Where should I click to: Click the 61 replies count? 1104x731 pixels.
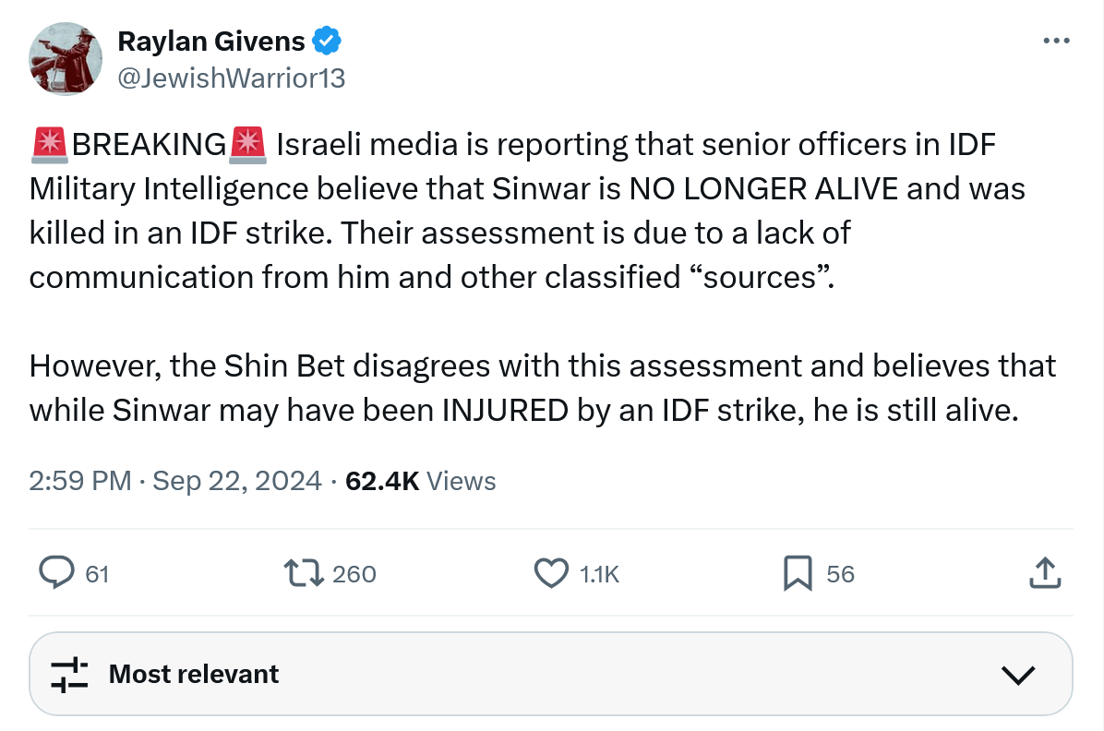[97, 574]
